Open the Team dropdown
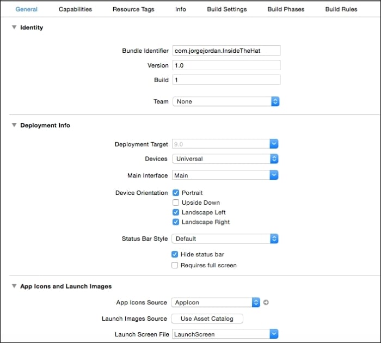This screenshot has width=381, height=343. point(226,101)
